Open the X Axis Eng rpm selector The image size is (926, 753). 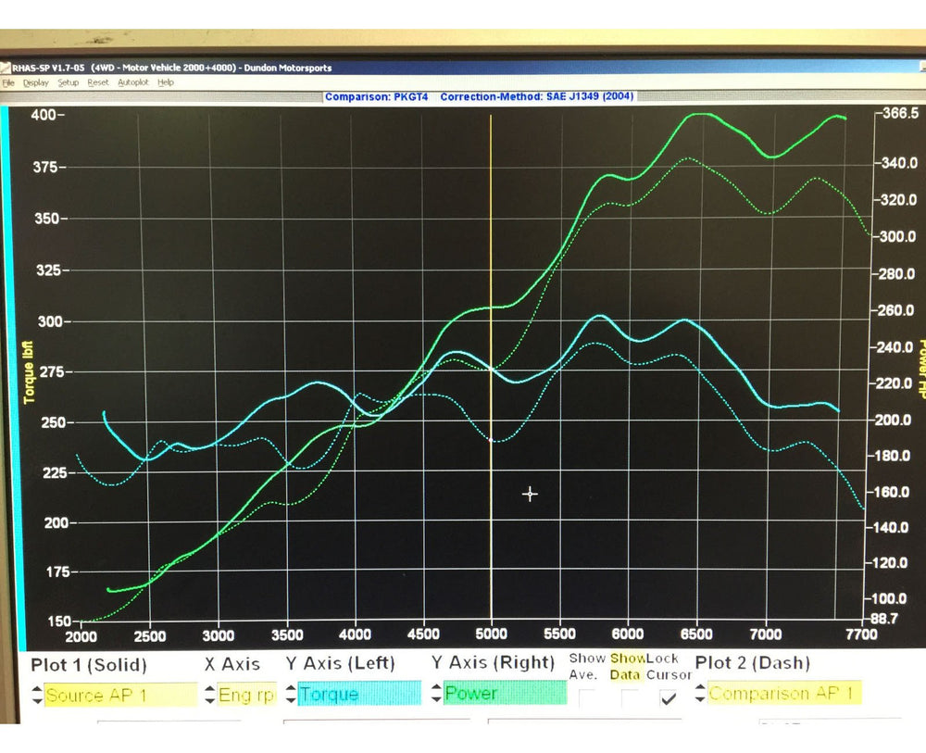pyautogui.click(x=246, y=694)
